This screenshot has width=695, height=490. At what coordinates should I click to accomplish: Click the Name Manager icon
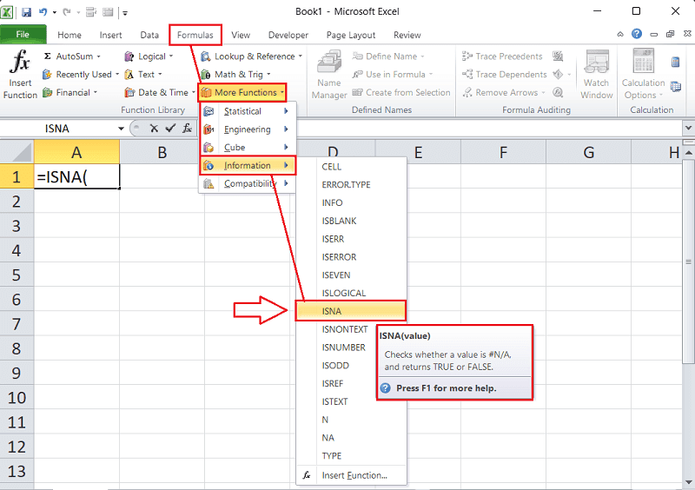(x=329, y=62)
